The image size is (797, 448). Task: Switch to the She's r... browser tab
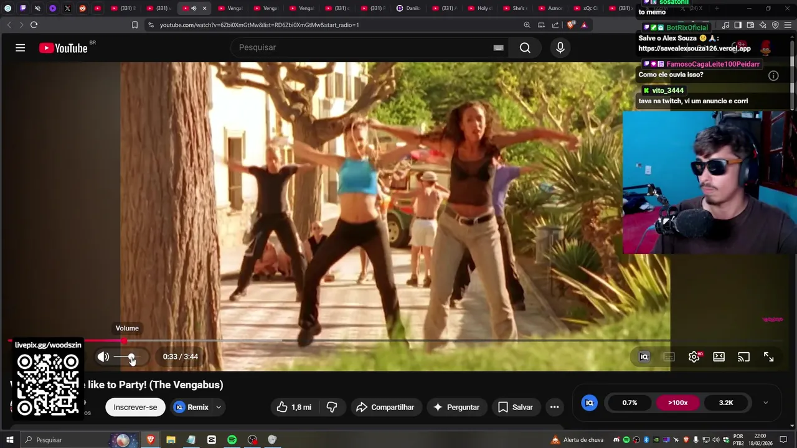tap(515, 8)
